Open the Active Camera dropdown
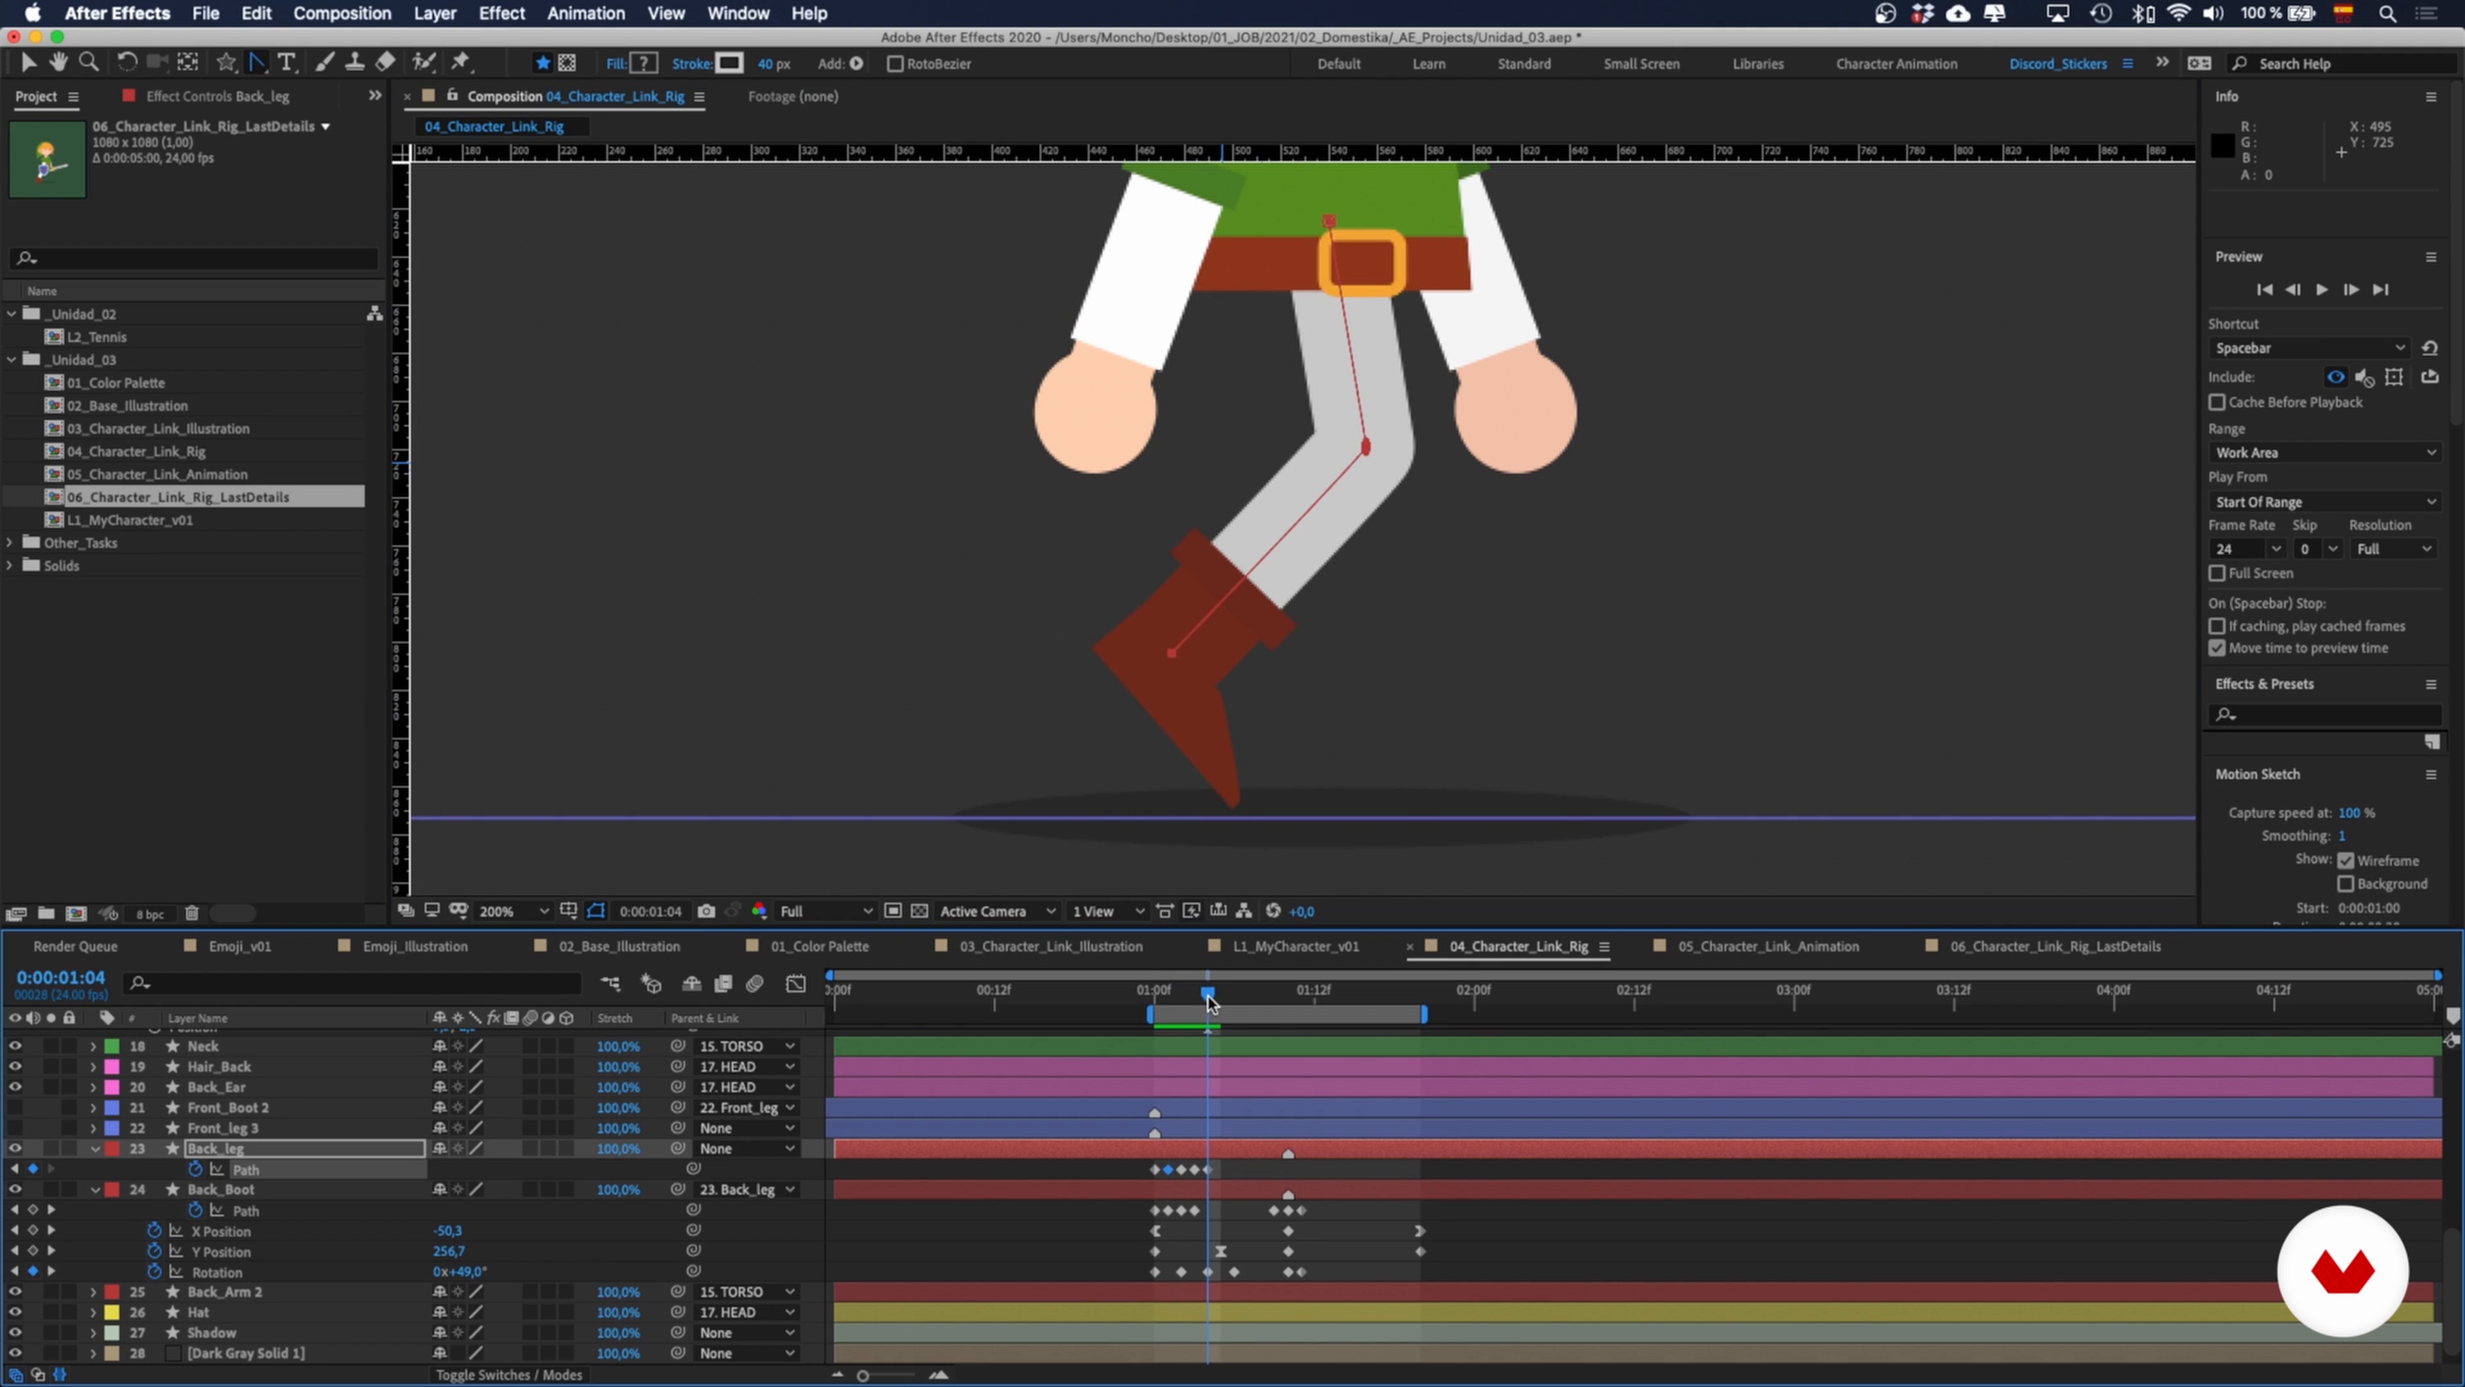This screenshot has height=1387, width=2465. [997, 911]
